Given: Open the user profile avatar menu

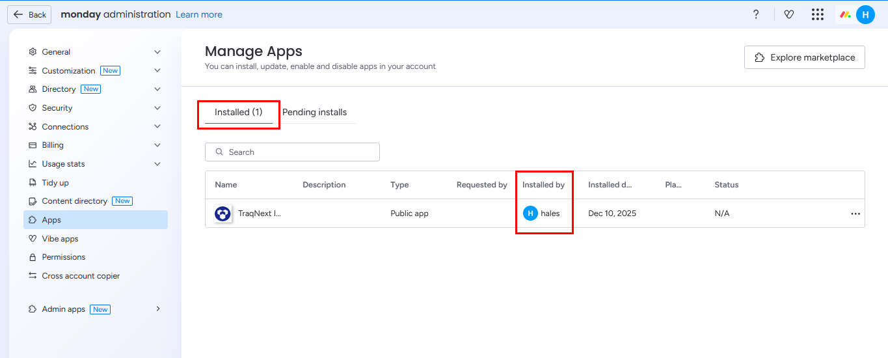Looking at the screenshot, I should tap(865, 14).
